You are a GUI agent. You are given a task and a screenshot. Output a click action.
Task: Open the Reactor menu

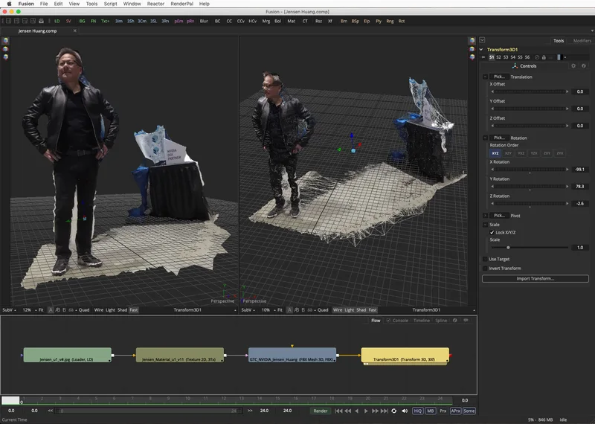coord(155,4)
